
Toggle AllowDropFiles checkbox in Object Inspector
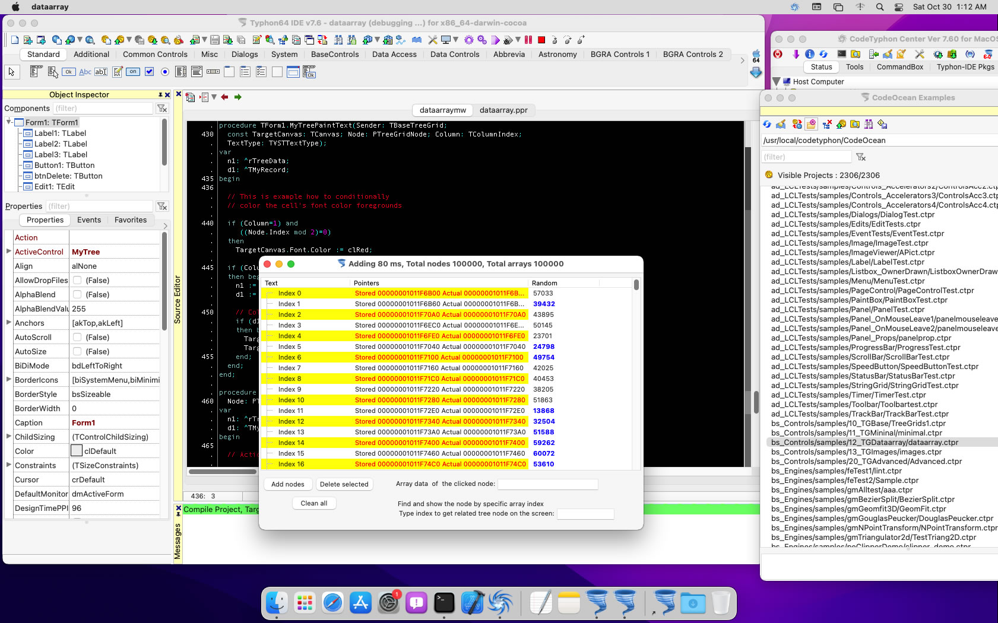click(x=77, y=280)
